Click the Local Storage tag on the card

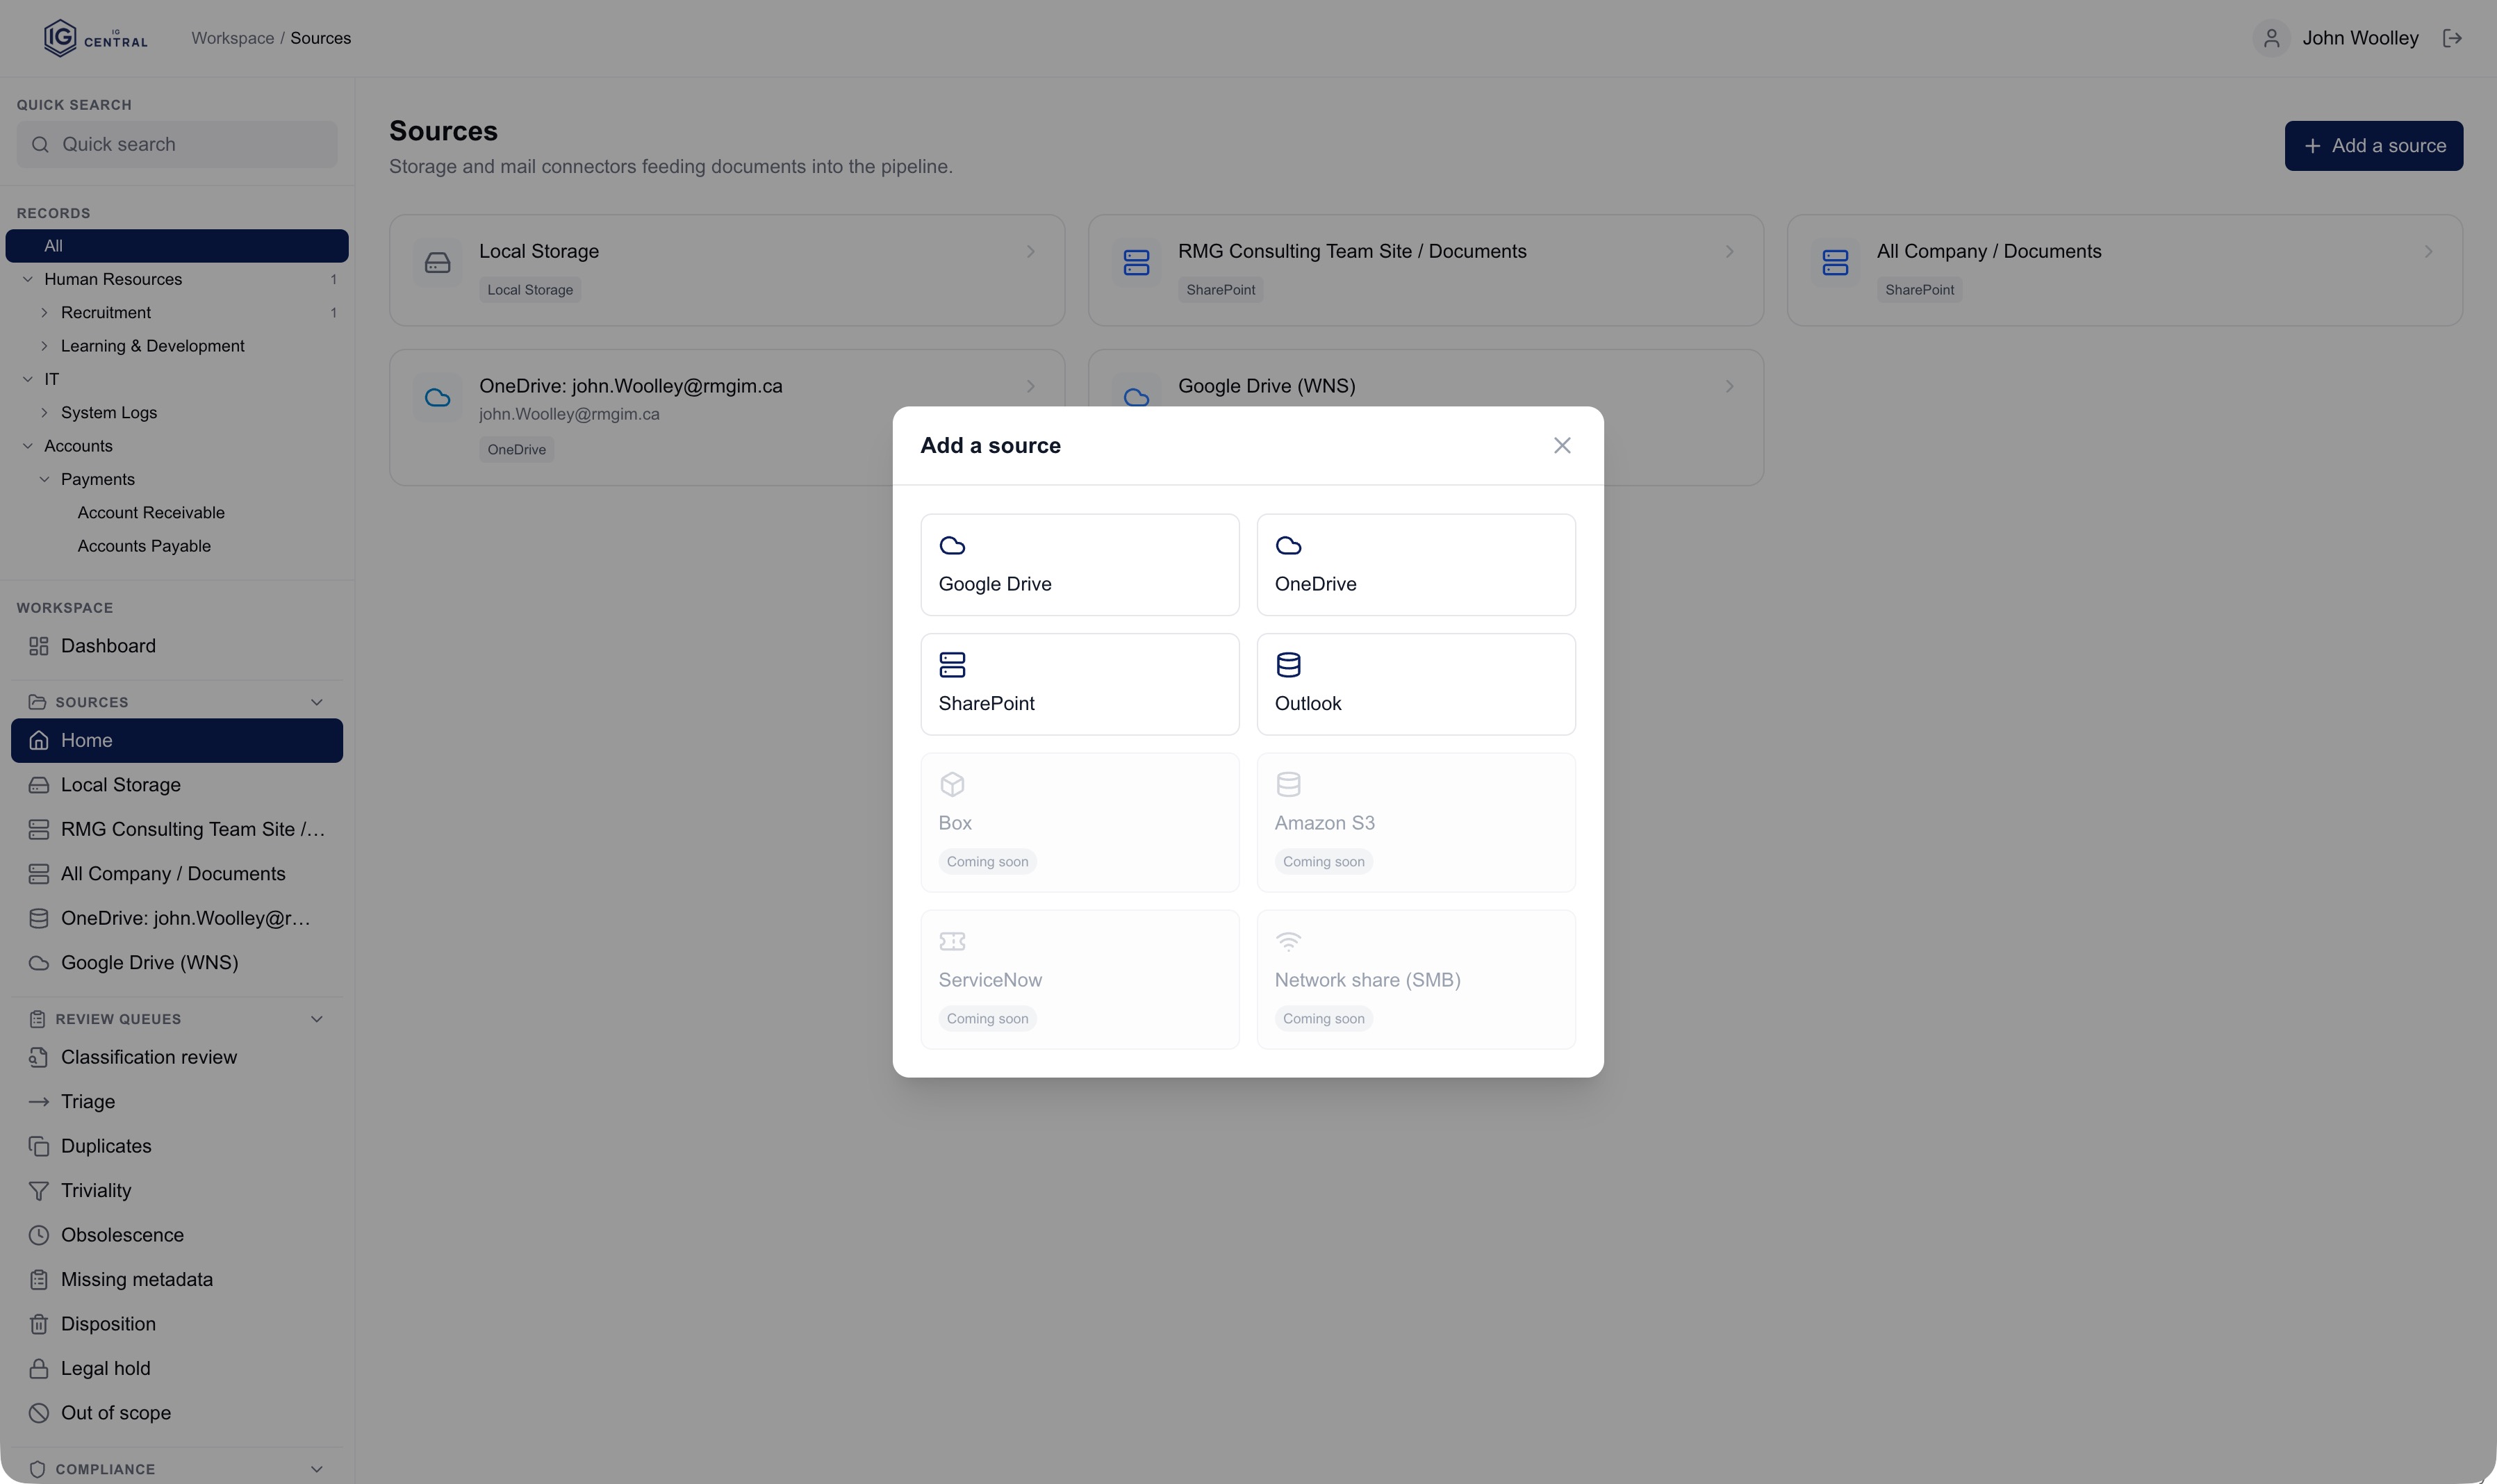click(x=530, y=290)
